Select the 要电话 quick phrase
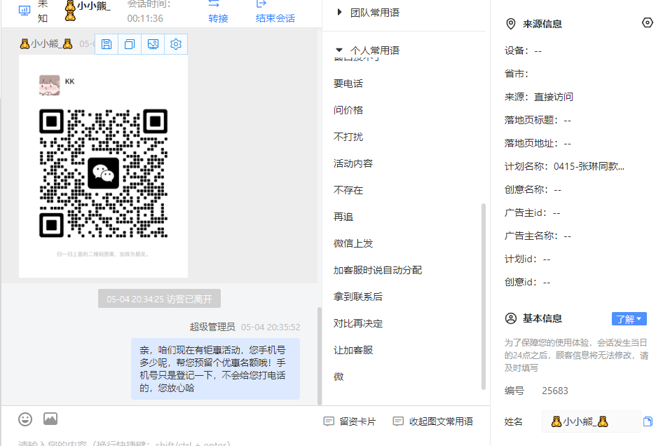656x446 pixels. pos(348,83)
